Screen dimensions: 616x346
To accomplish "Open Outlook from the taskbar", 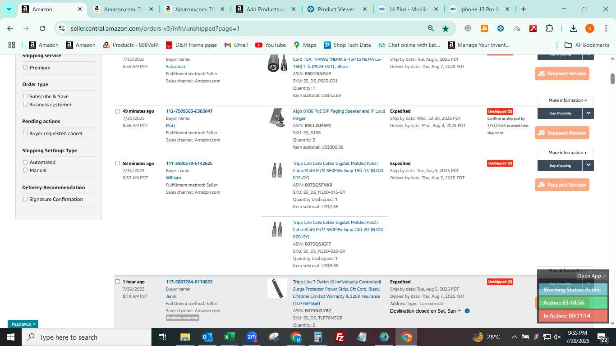I will pos(207,337).
